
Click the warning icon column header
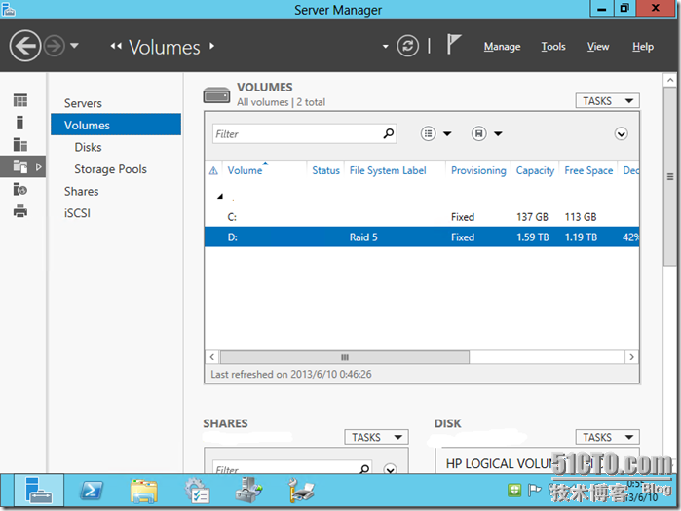[213, 171]
